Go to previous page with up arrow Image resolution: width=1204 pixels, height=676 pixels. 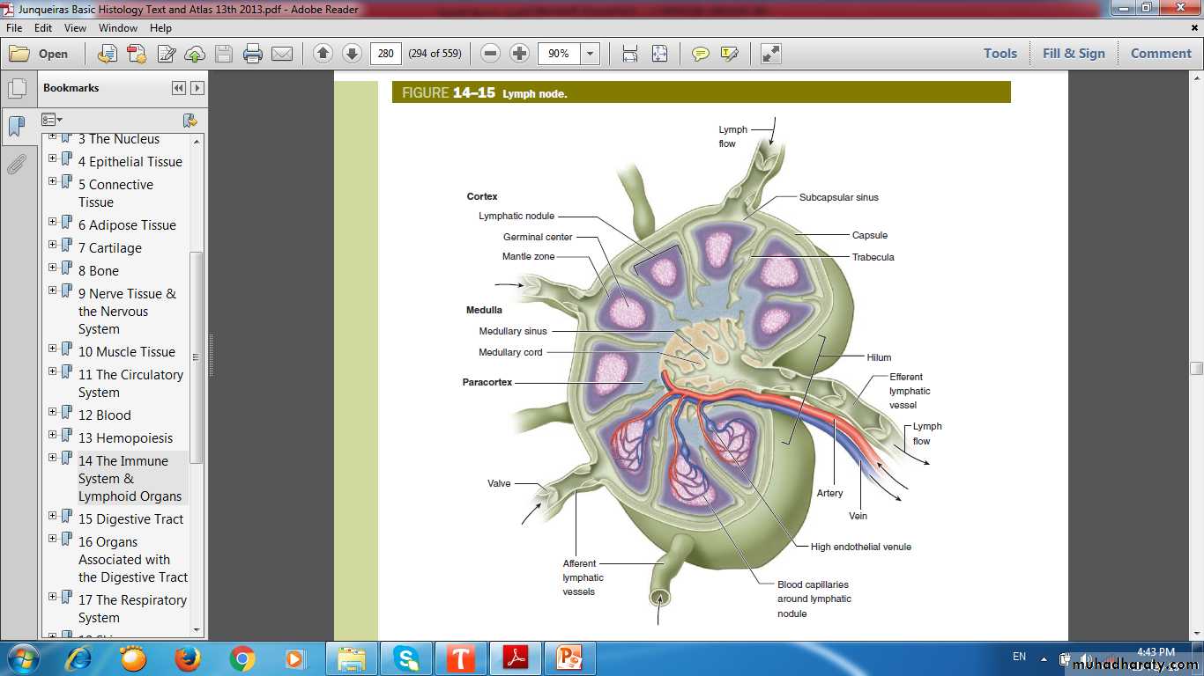click(323, 54)
